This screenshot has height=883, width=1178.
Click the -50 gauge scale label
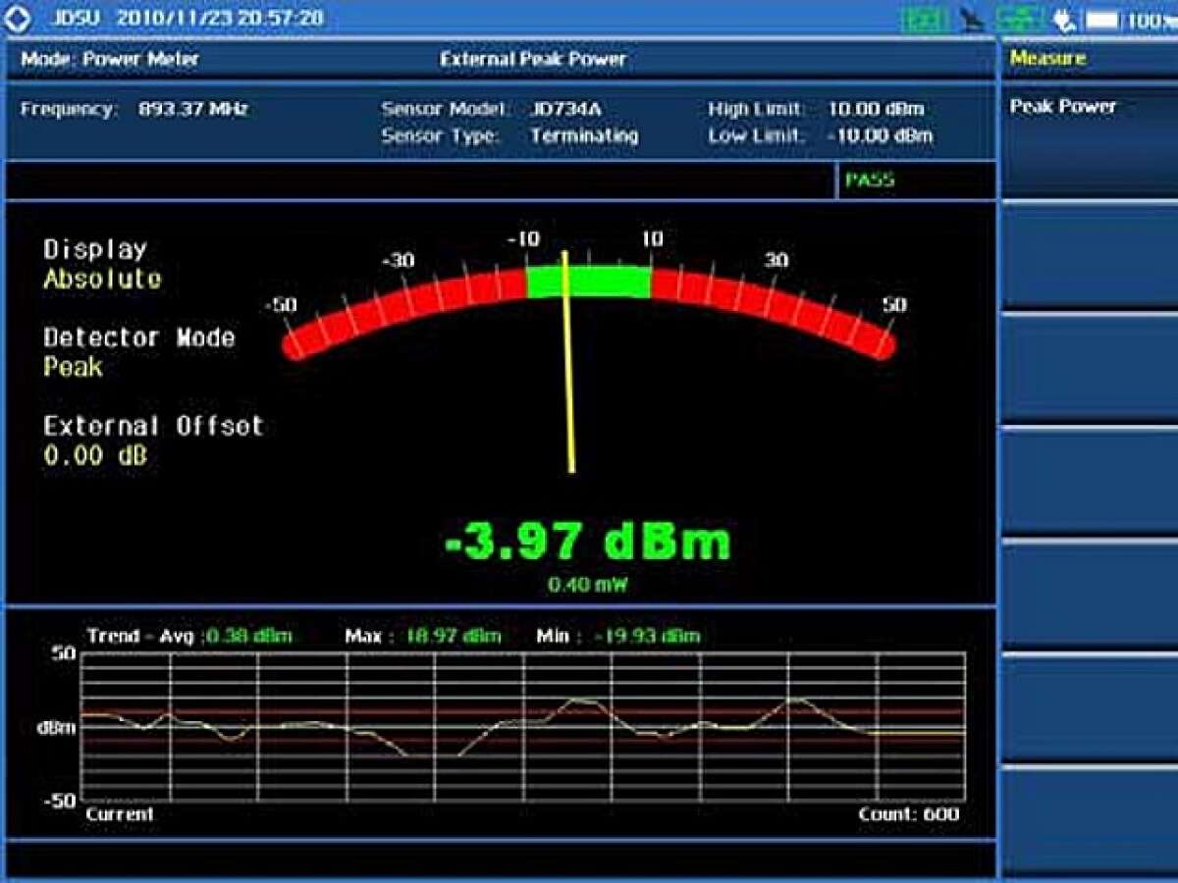[x=281, y=305]
